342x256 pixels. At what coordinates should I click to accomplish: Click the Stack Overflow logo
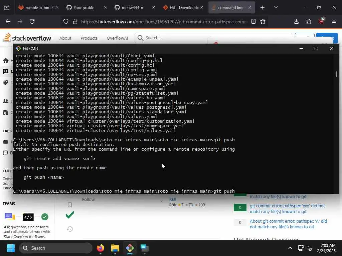[x=27, y=38]
